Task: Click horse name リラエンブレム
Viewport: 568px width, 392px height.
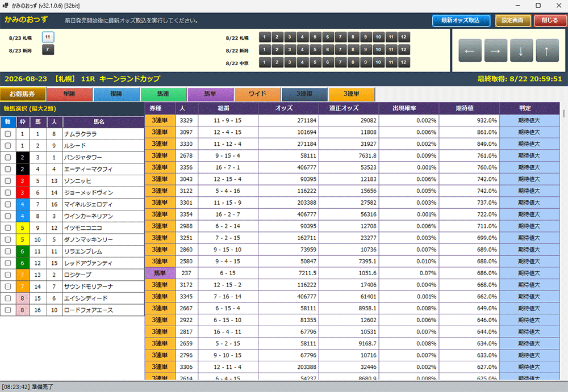Action: [83, 251]
